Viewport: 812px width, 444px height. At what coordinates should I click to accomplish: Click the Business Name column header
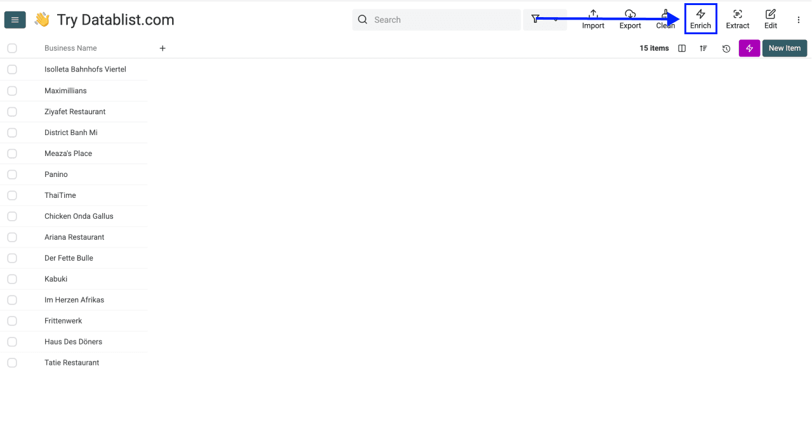[x=70, y=48]
